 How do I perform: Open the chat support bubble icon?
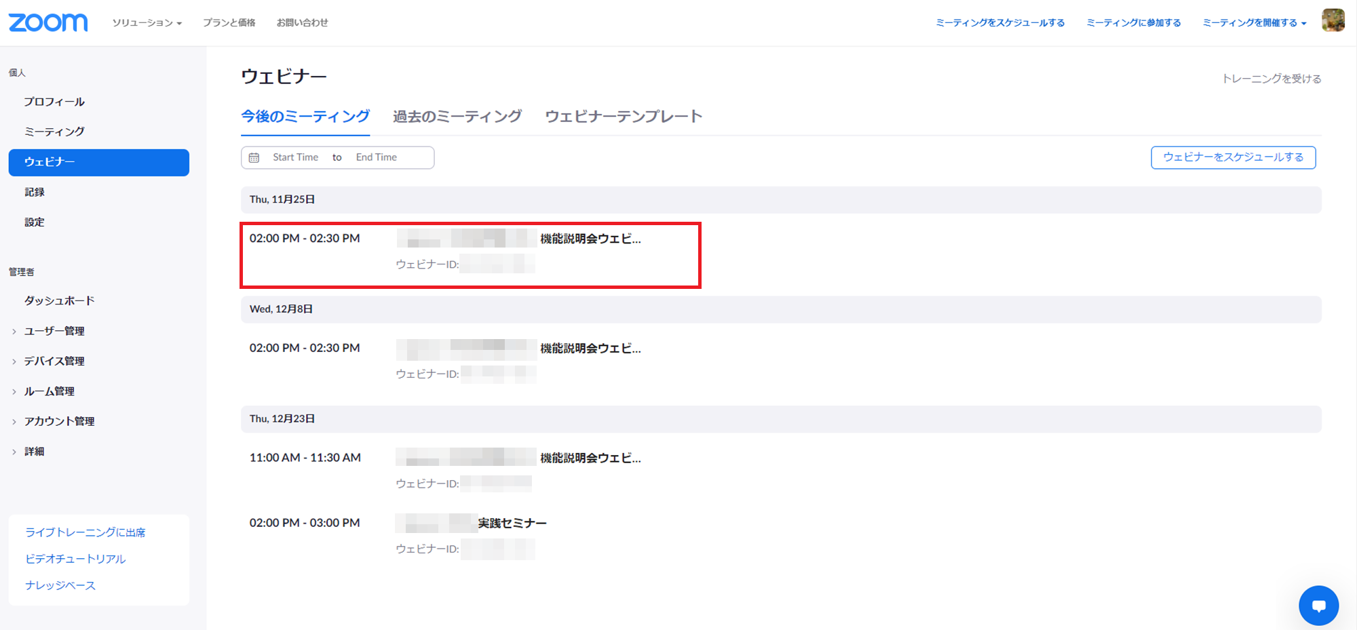[x=1318, y=605]
